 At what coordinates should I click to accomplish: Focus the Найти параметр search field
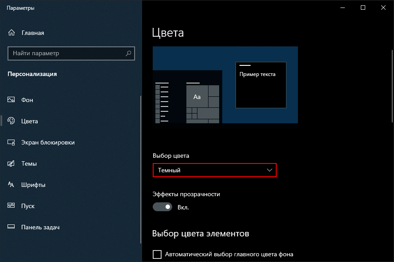[x=71, y=53]
